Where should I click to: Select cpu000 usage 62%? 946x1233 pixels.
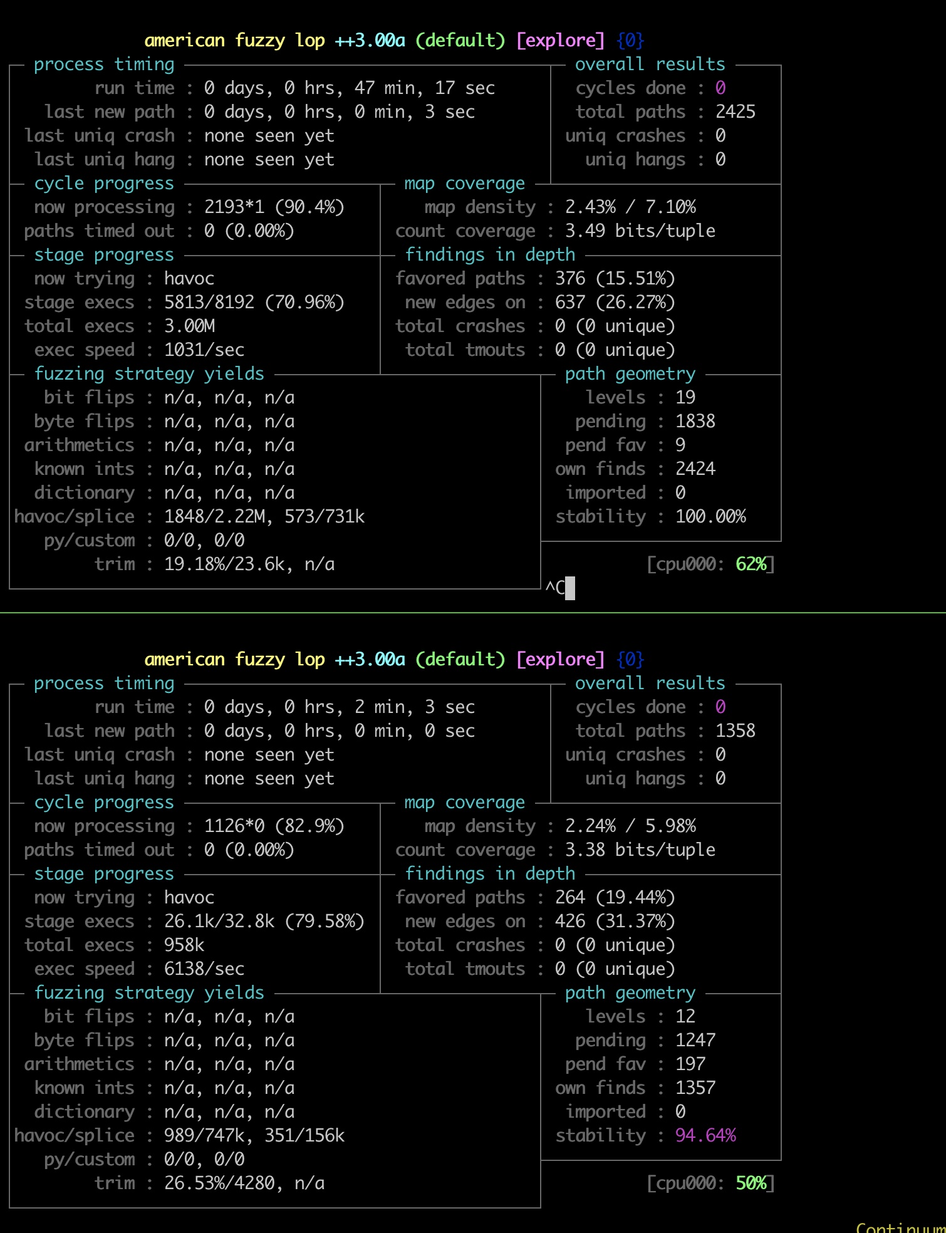tap(751, 564)
